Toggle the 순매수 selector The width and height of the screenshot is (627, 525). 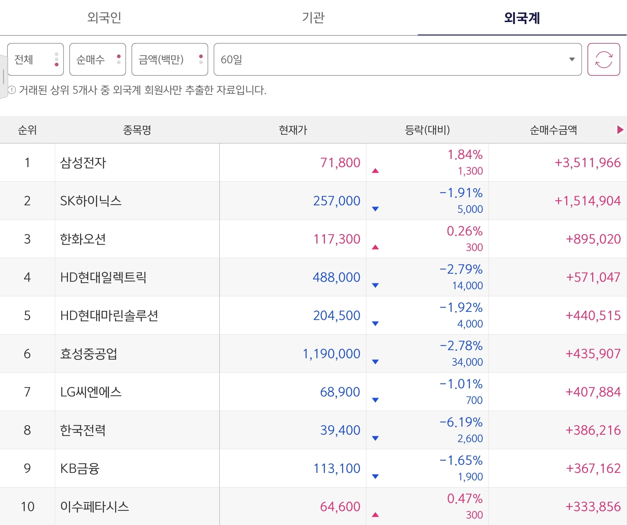tap(98, 59)
